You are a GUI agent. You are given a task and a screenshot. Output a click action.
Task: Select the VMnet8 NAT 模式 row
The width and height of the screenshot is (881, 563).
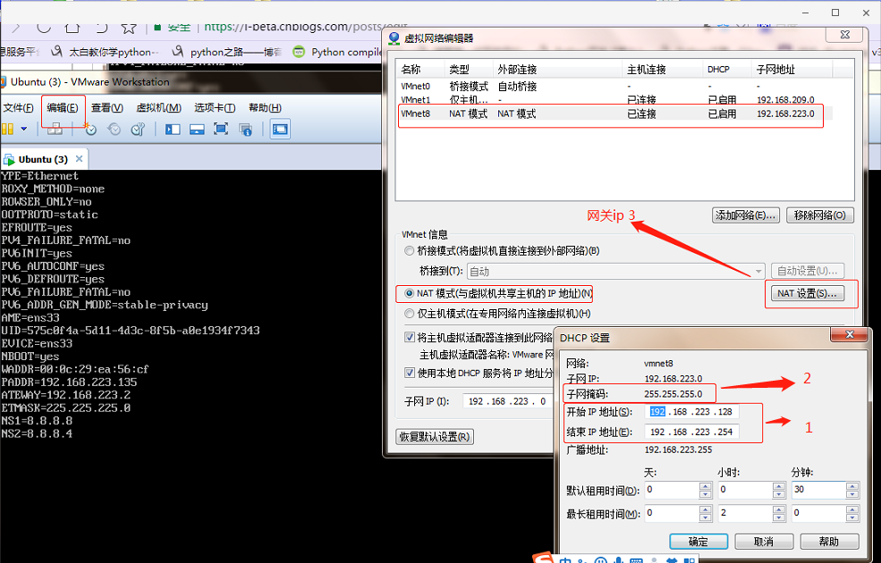pos(615,113)
